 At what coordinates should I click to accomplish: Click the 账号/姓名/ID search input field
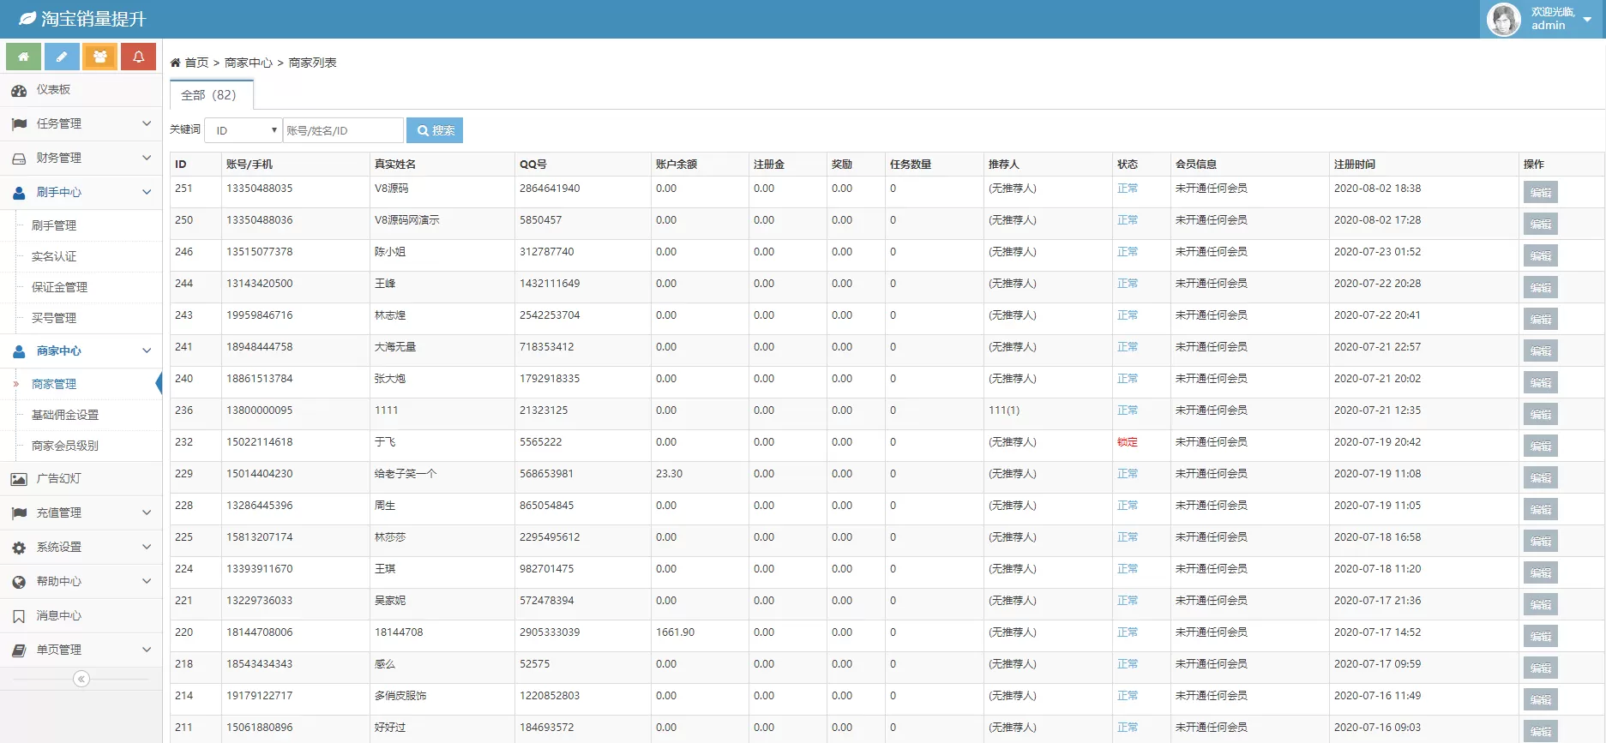343,130
